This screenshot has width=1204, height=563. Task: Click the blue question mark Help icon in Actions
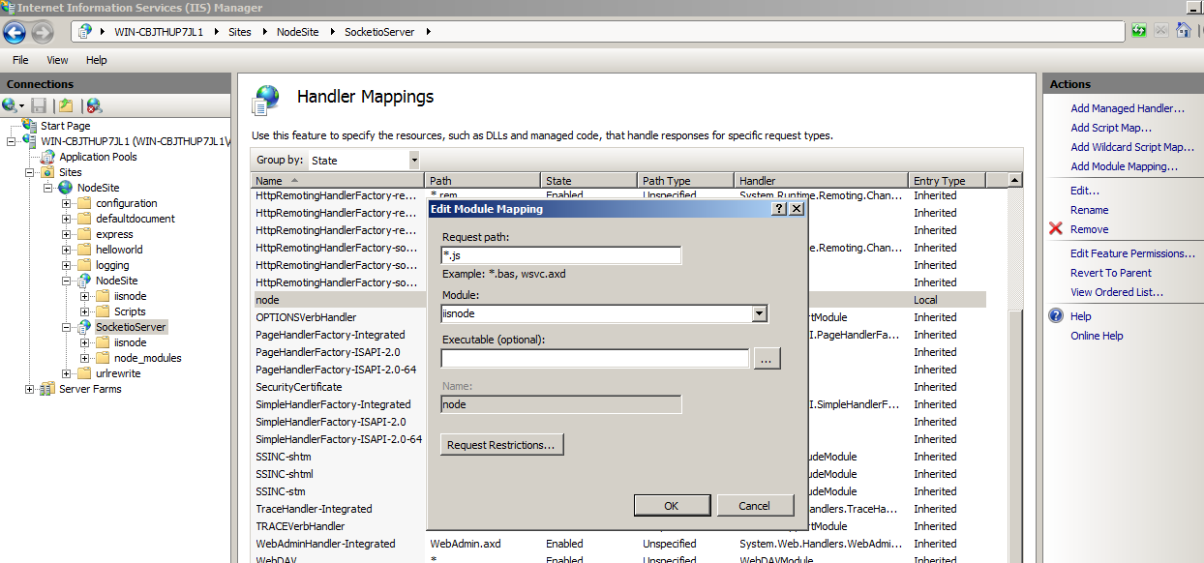1056,316
